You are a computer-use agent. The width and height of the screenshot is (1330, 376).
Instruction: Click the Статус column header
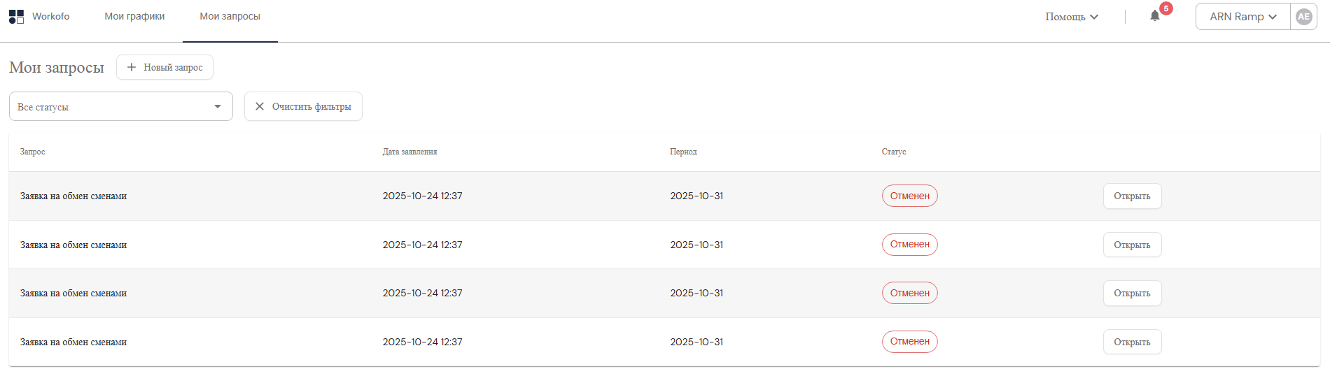[893, 152]
